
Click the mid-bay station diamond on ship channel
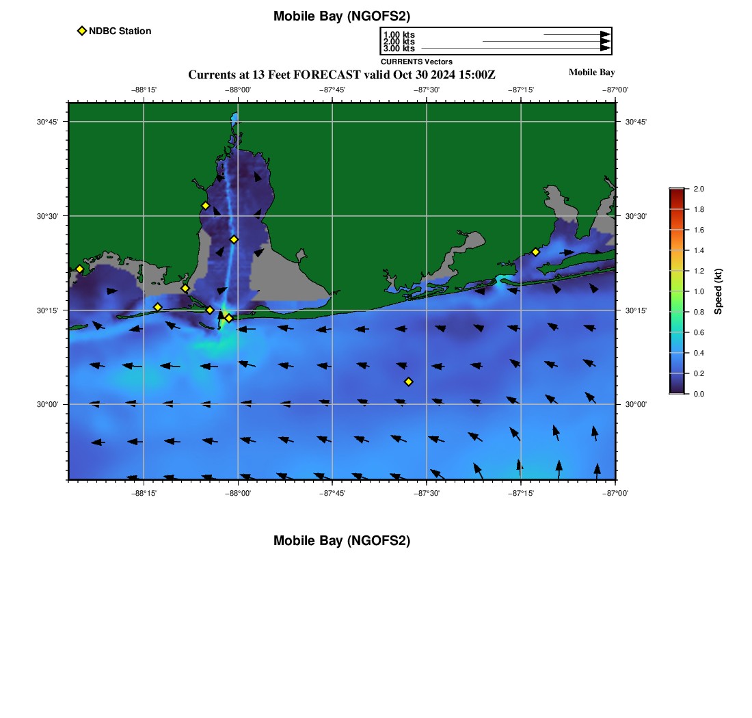coord(234,239)
